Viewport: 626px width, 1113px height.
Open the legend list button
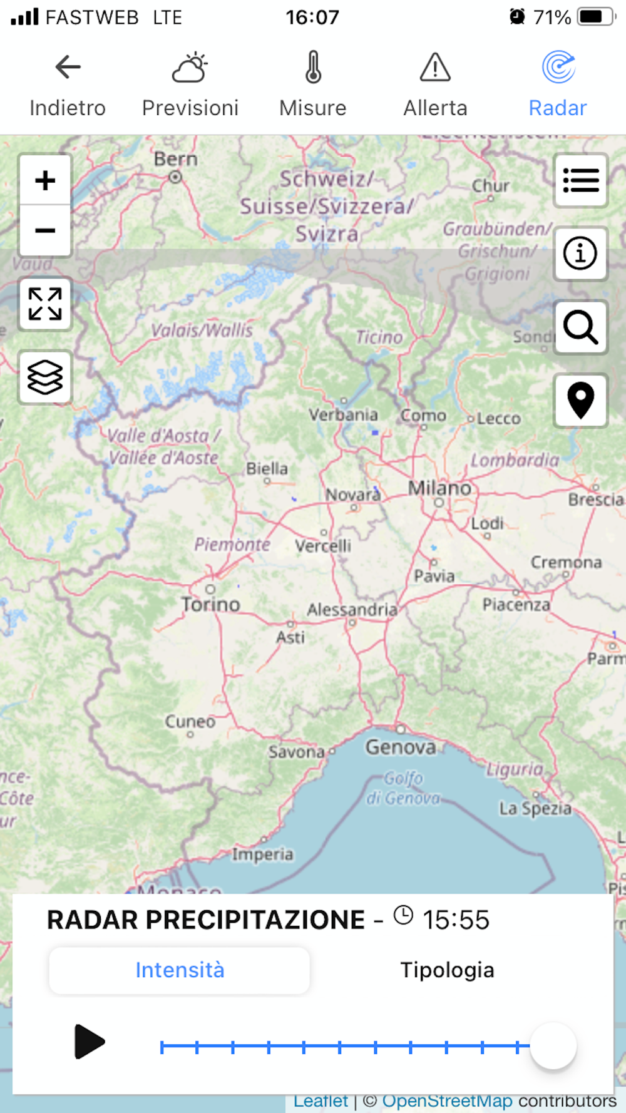click(x=581, y=180)
